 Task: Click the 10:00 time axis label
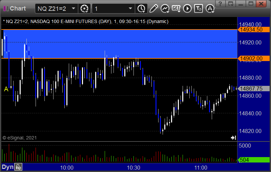click(x=67, y=168)
